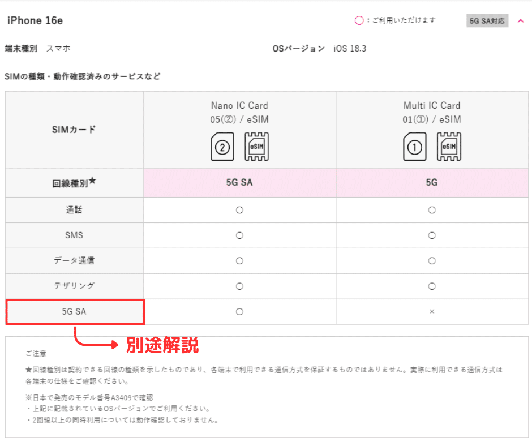Click the テザリング circle under Nano IC Card

pos(239,286)
